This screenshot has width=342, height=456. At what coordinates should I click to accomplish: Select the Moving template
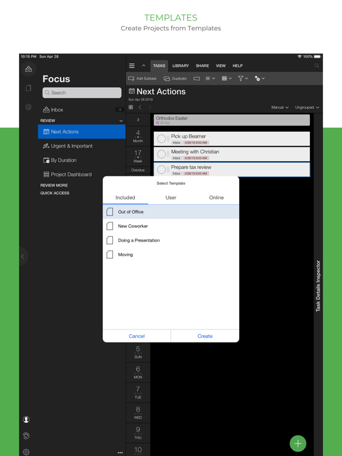pyautogui.click(x=171, y=255)
